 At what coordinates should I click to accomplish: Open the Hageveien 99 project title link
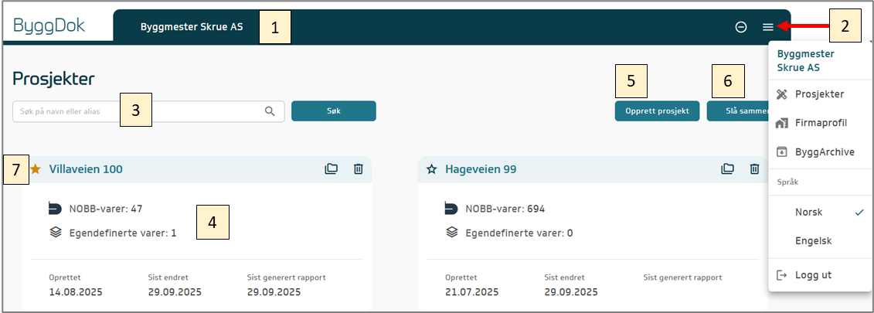tap(481, 169)
